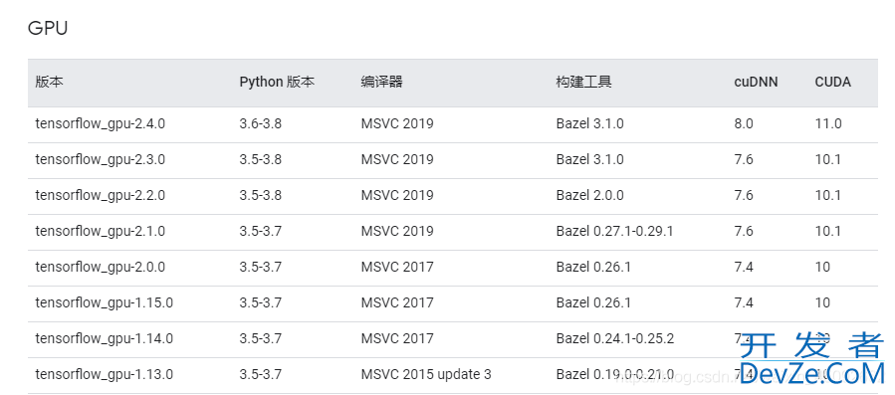The image size is (895, 395).
Task: Click the Python 版本 column header
Action: [x=277, y=83]
